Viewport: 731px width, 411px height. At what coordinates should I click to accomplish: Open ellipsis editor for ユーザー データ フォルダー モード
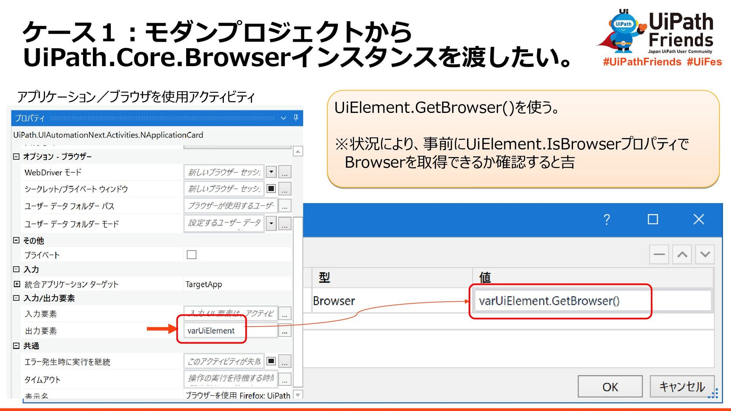click(x=285, y=224)
